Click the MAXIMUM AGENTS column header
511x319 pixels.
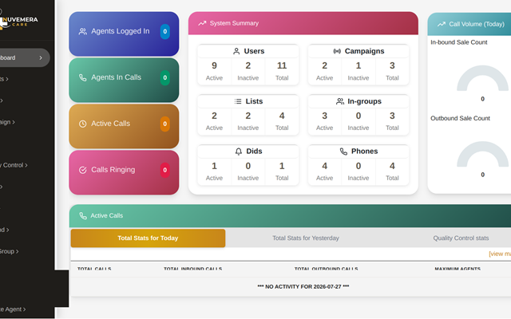pos(458,269)
